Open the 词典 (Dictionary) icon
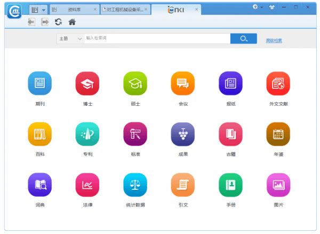 click(x=39, y=185)
